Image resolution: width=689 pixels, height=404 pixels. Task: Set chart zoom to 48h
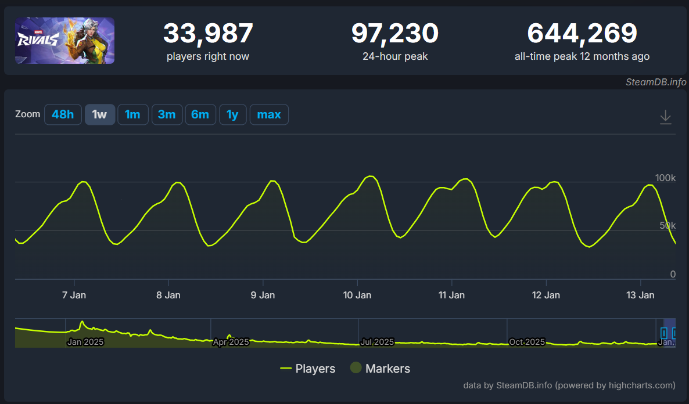coord(63,114)
